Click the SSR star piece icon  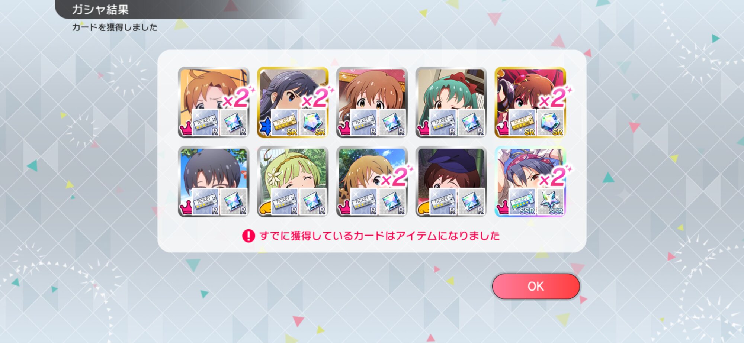tap(551, 202)
